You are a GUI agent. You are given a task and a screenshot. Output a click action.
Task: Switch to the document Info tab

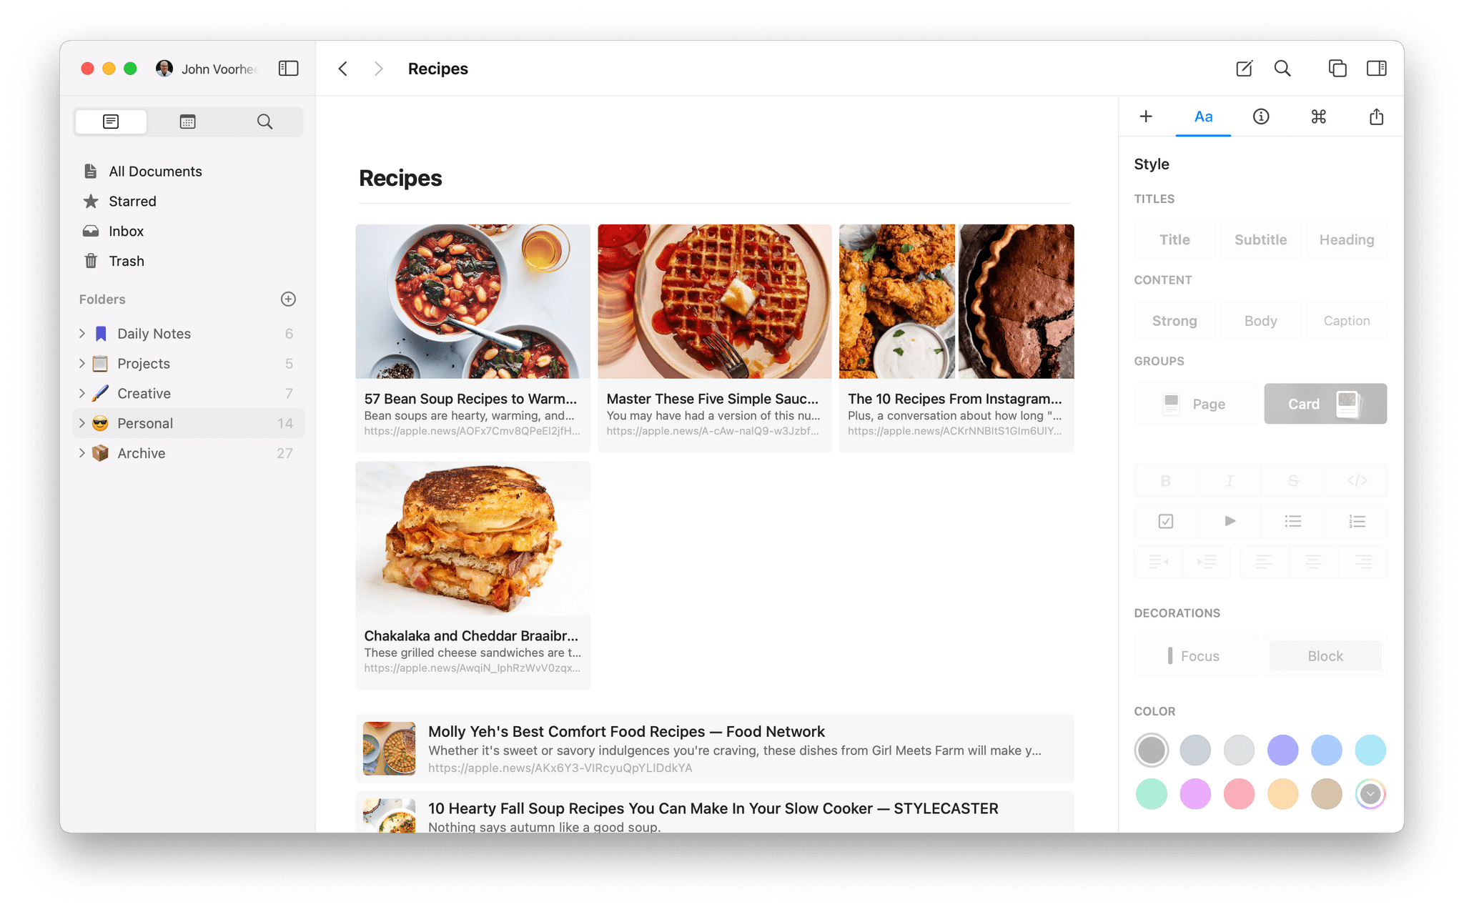tap(1260, 116)
